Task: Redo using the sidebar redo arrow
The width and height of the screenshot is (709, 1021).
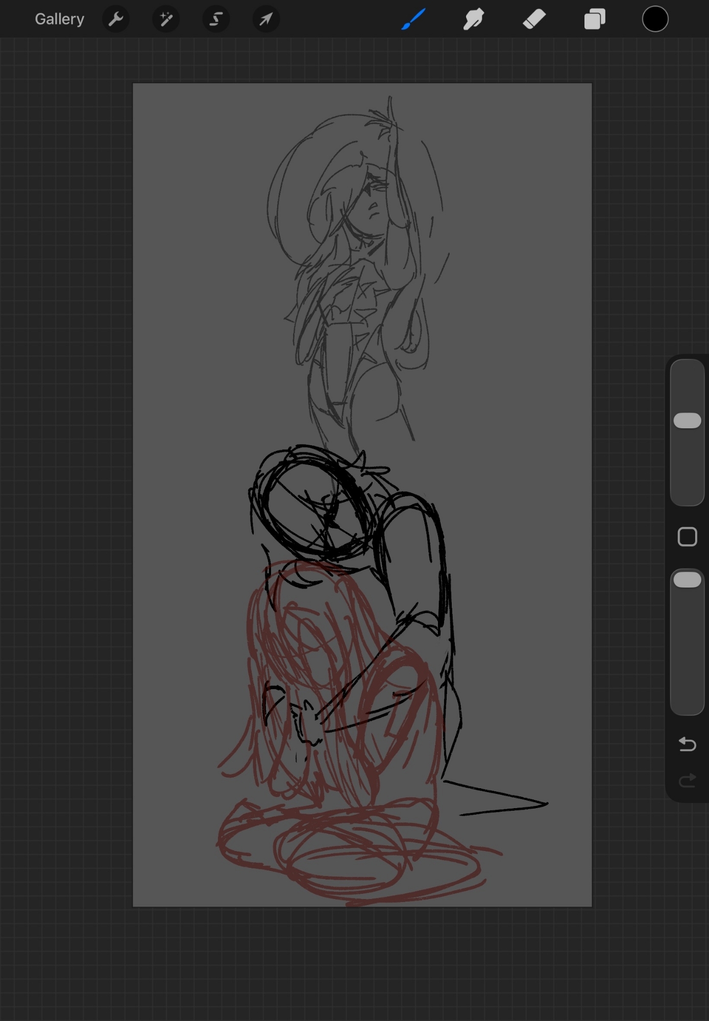Action: 687,781
